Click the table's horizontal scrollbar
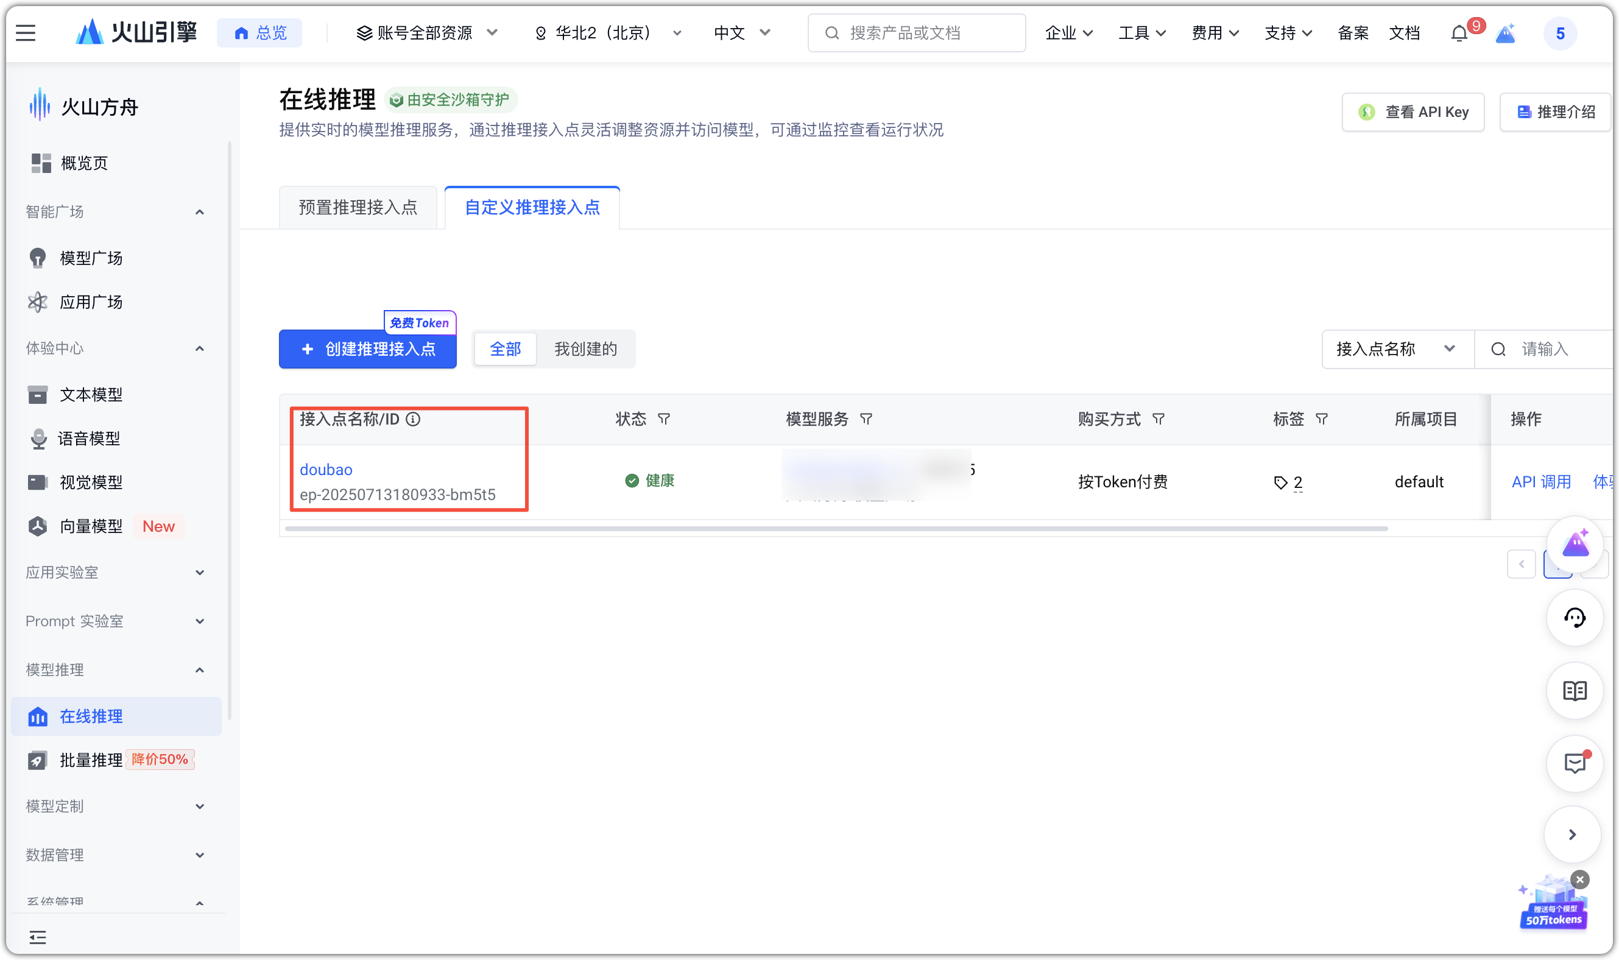Image resolution: width=1619 pixels, height=960 pixels. [836, 529]
